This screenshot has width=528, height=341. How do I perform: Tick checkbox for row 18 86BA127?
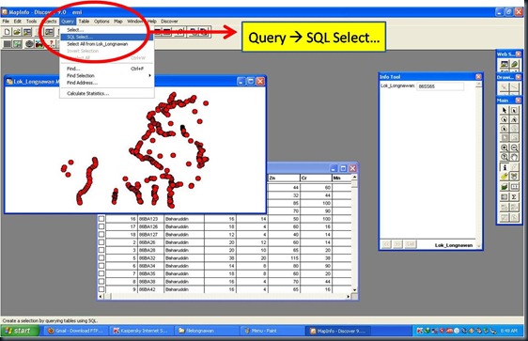pos(101,234)
